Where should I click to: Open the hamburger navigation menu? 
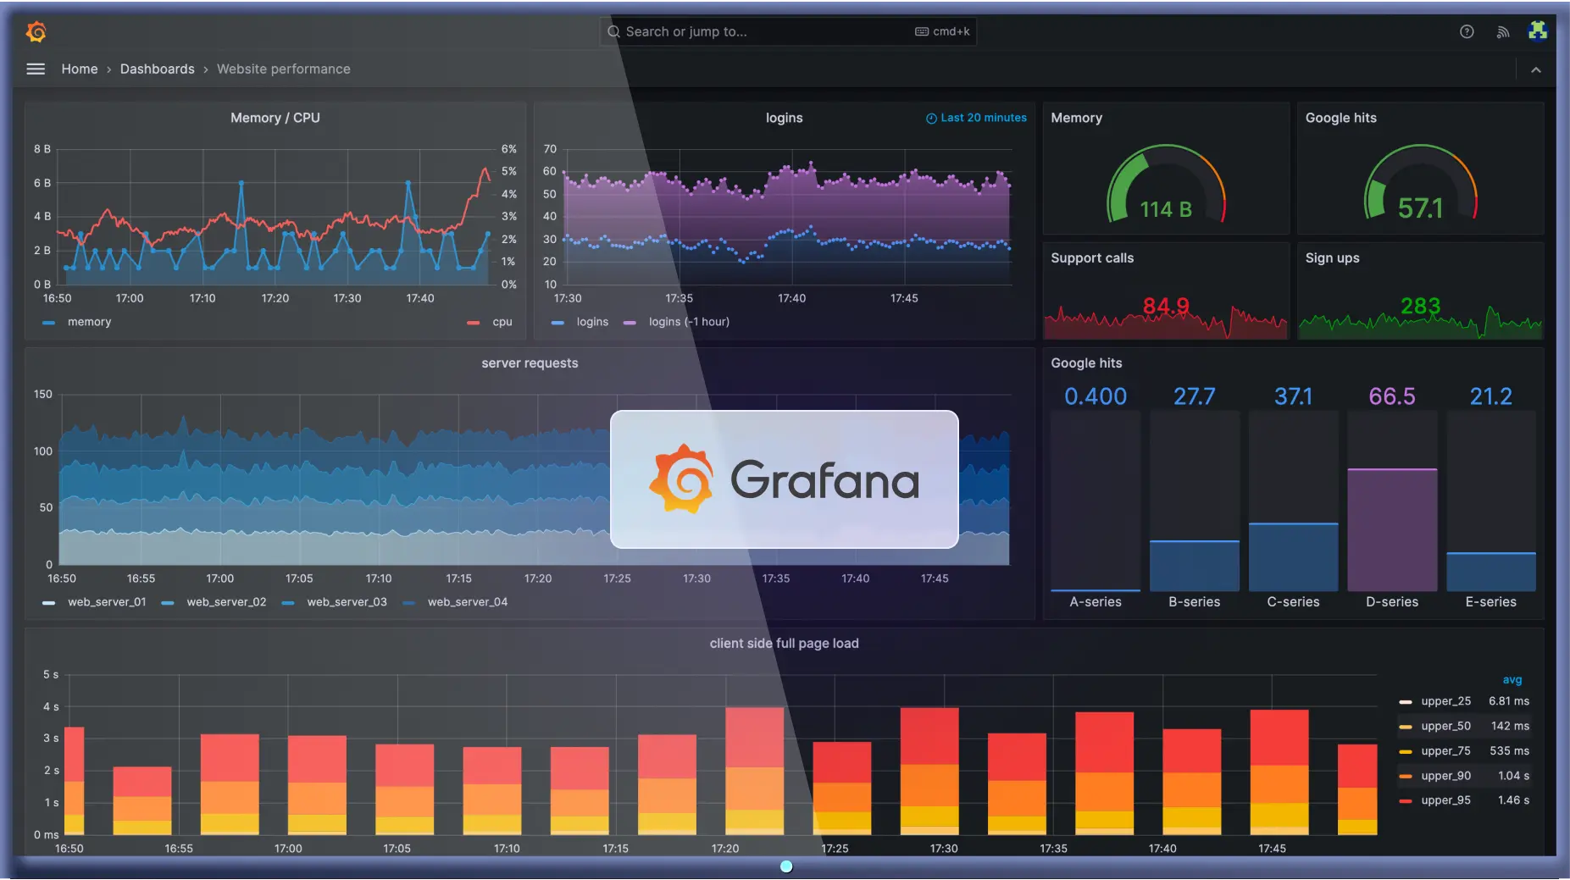pos(36,69)
